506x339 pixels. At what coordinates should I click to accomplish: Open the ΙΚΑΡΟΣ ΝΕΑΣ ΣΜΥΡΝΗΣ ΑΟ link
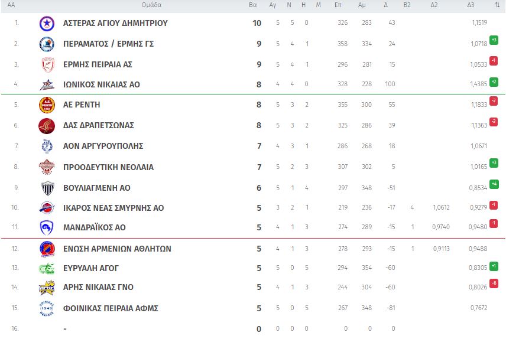(113, 208)
